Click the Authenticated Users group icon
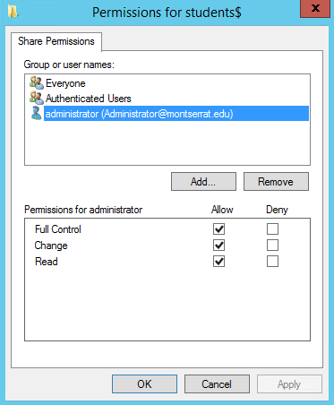 [x=37, y=98]
